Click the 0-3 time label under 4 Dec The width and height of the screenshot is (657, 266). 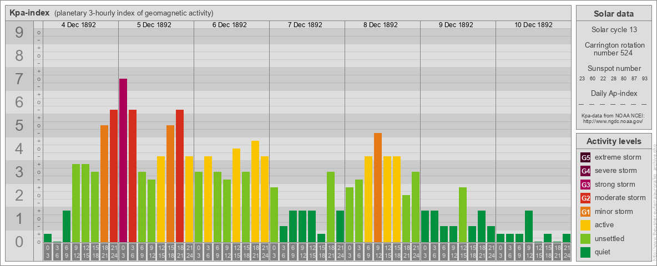[48, 252]
